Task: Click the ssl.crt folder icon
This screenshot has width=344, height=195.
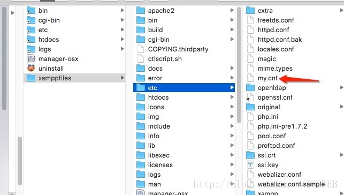Action: coord(250,155)
